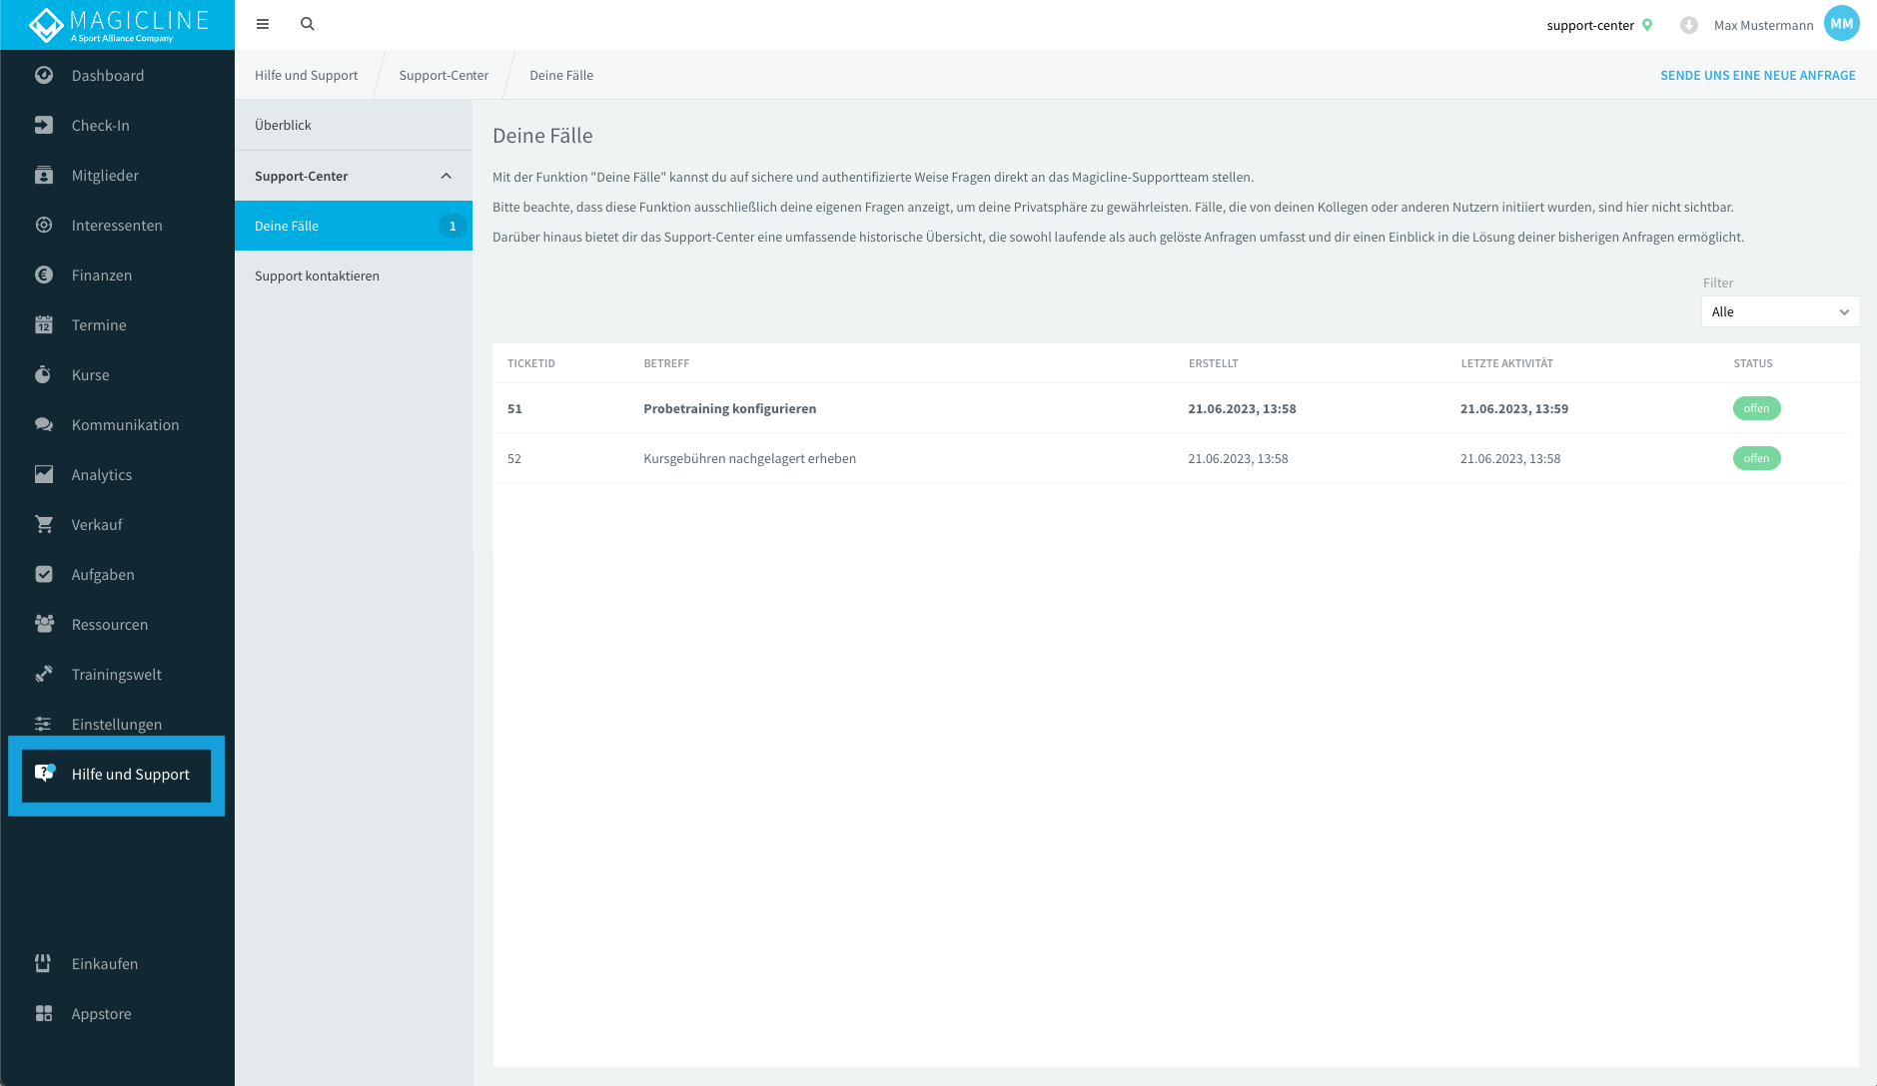Select Support kontaktieren in the submenu
Viewport: 1877px width, 1086px height.
316,275
